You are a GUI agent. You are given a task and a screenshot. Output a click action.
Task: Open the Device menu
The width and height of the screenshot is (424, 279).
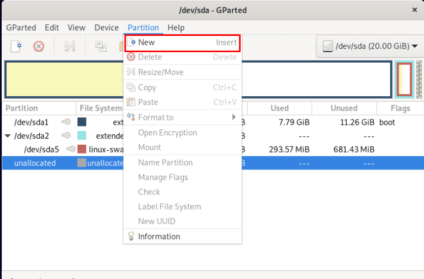tap(107, 28)
